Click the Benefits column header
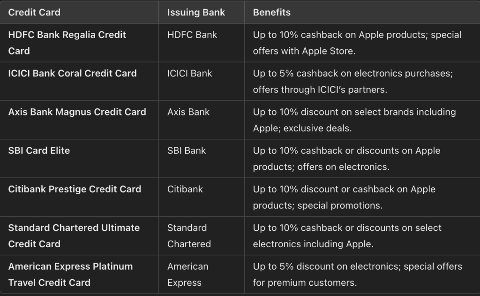480x296 pixels. [271, 12]
